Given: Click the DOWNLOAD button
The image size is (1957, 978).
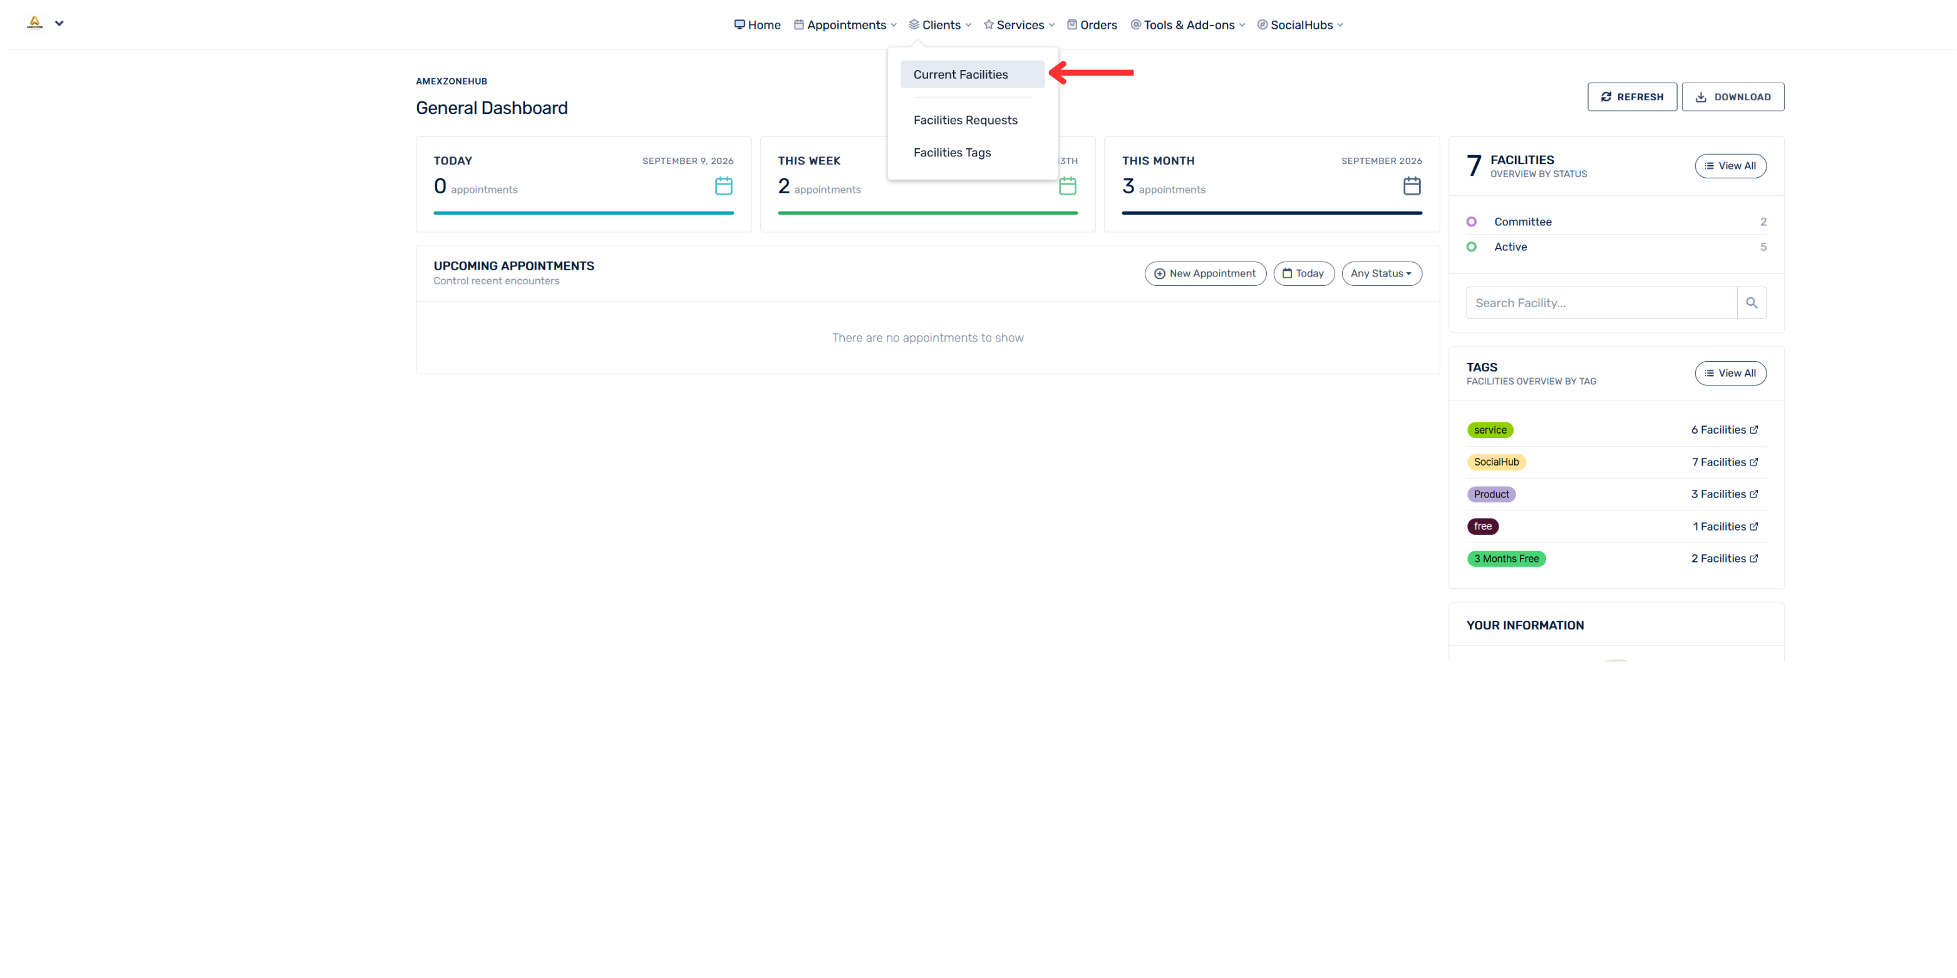Looking at the screenshot, I should (1732, 97).
